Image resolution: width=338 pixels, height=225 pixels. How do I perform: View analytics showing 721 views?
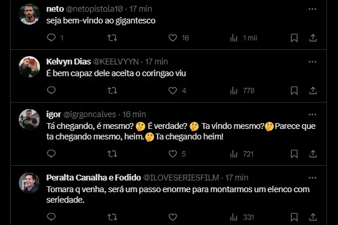tap(242, 154)
